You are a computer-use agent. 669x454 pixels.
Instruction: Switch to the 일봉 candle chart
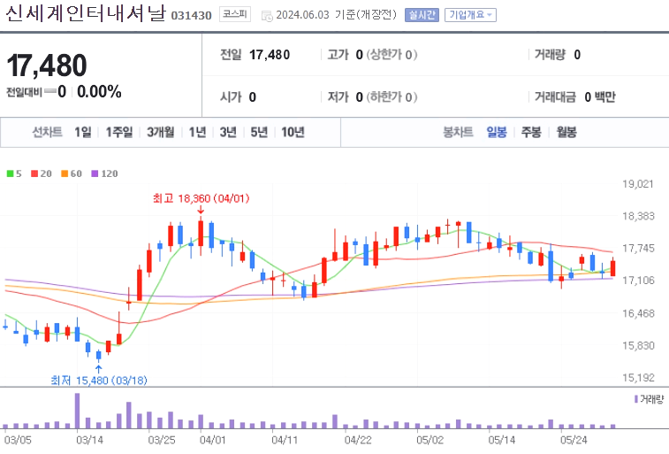(x=497, y=133)
